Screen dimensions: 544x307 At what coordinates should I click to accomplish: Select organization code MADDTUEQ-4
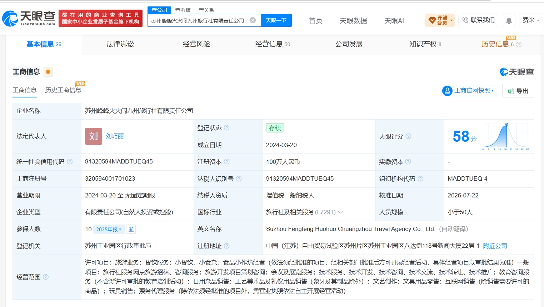coord(468,178)
